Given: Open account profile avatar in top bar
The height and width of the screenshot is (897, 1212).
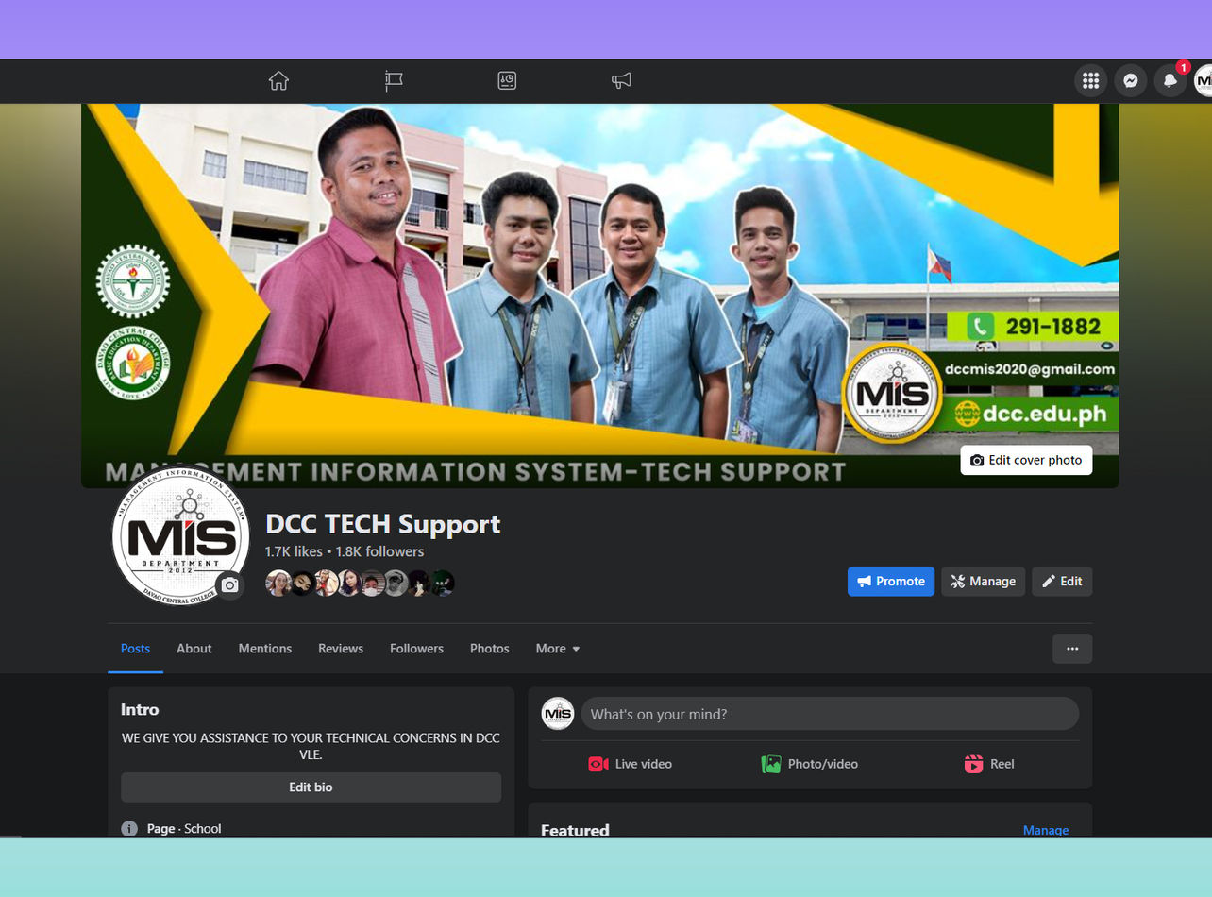Looking at the screenshot, I should click(1204, 81).
